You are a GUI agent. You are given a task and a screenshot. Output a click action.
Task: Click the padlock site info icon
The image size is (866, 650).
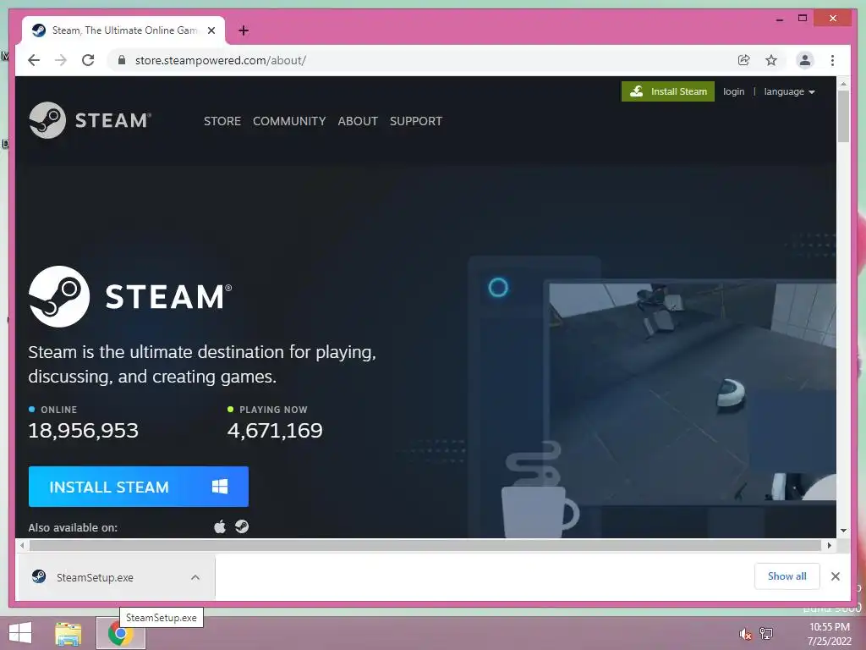122,60
